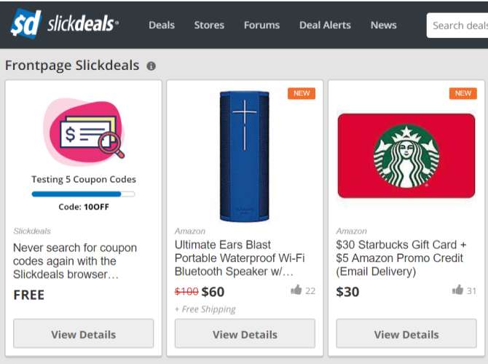Click the Slickdeals logo
Viewport: 488px width, 364px height.
(x=64, y=24)
